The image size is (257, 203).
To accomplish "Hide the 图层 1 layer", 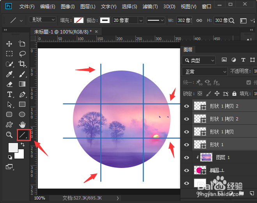I will click(x=186, y=157).
